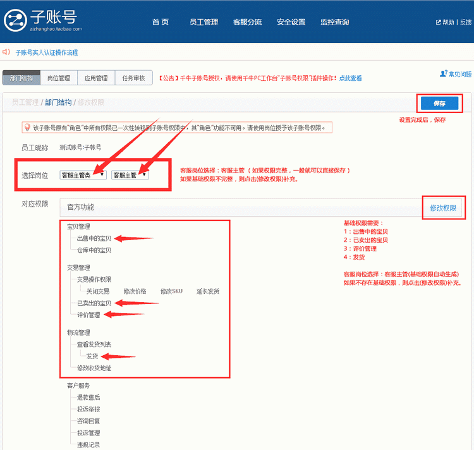Select the 关闭交易 permission
The width and height of the screenshot is (474, 450).
click(98, 291)
